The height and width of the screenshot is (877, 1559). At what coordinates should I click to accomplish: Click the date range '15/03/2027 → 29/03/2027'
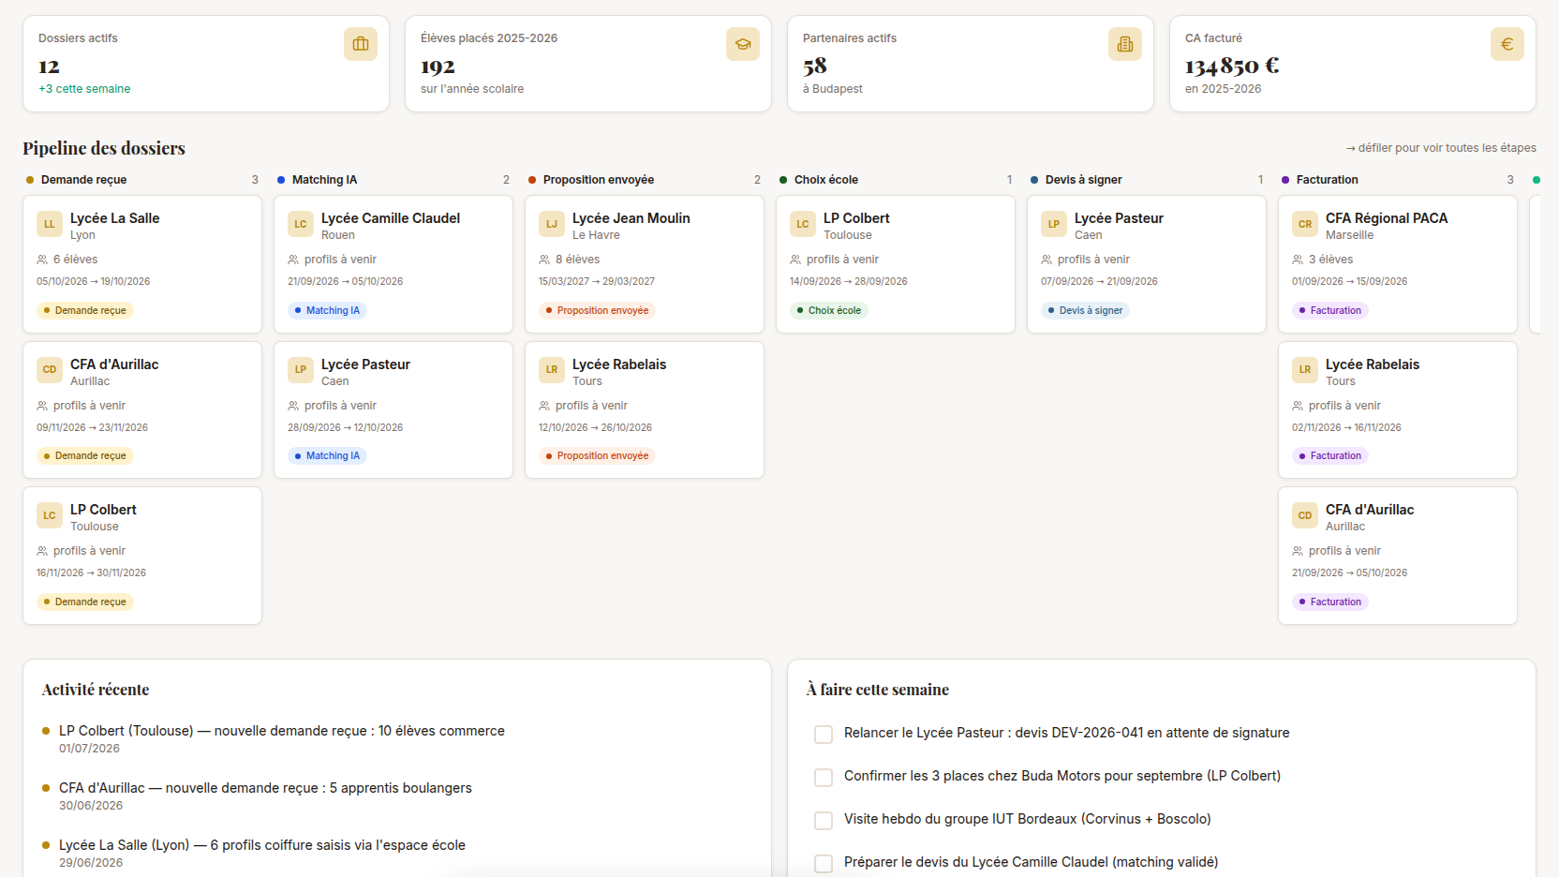tap(597, 281)
